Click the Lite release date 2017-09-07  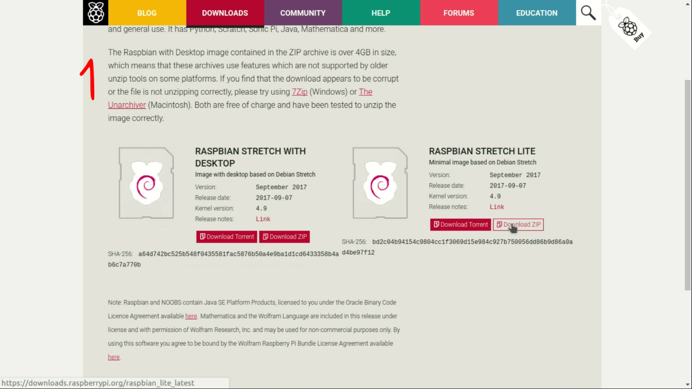point(508,186)
